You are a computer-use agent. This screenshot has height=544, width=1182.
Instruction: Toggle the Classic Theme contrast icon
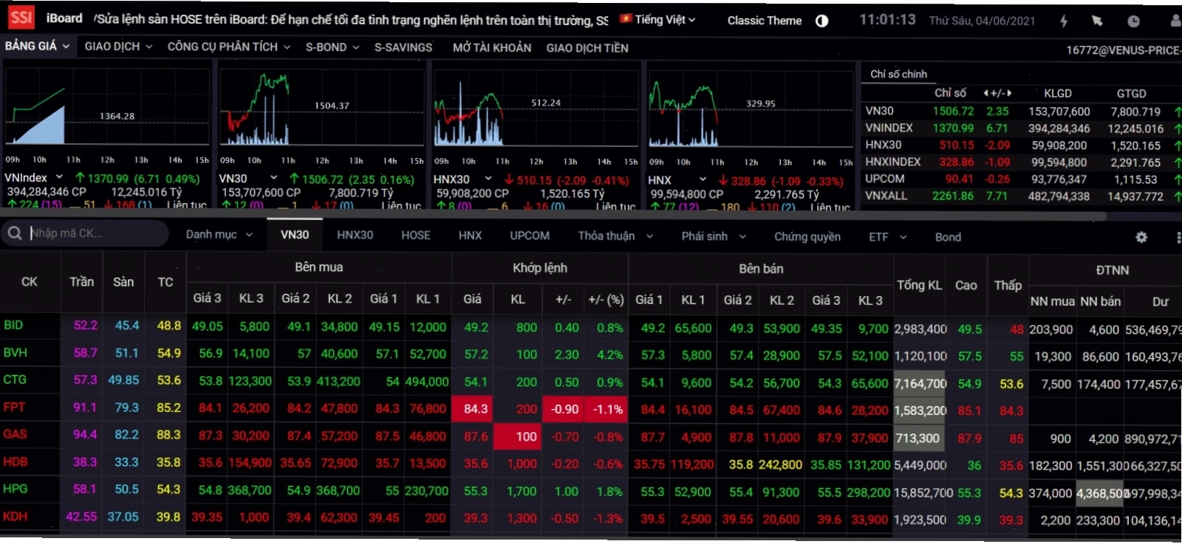(x=821, y=21)
